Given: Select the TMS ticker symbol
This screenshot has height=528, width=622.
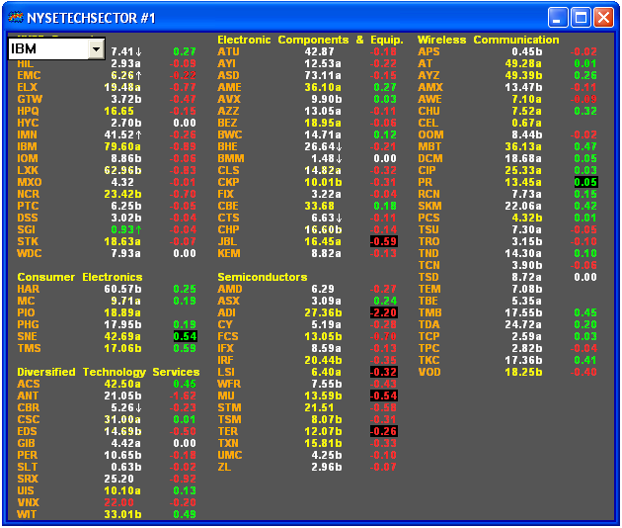Looking at the screenshot, I should click(x=29, y=348).
